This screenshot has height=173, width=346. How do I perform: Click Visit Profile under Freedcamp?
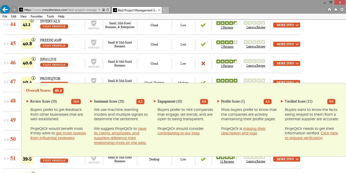pyautogui.click(x=54, y=46)
